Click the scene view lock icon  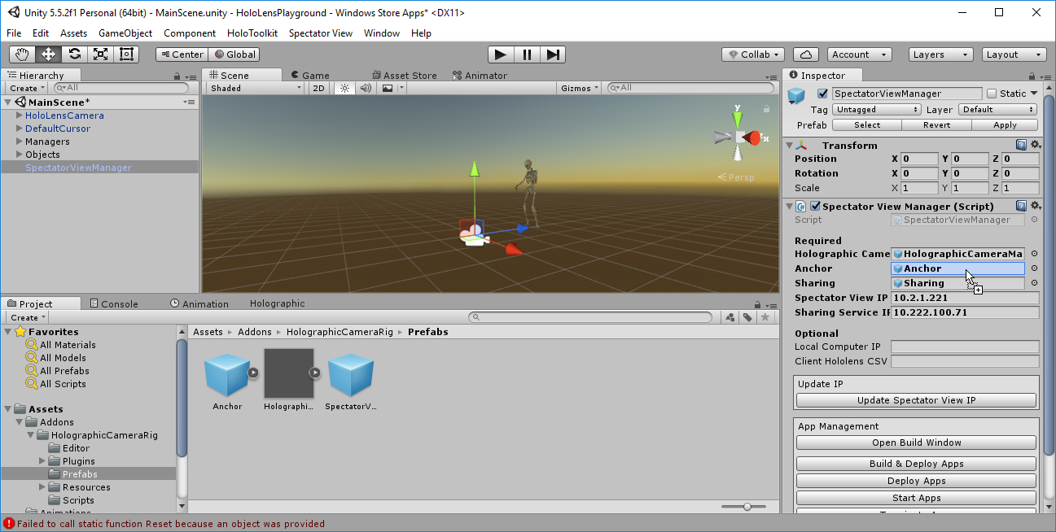766,108
